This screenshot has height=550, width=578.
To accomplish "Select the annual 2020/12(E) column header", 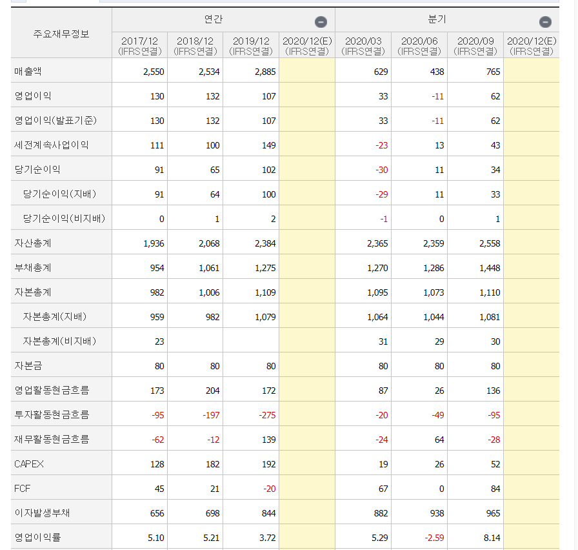I will [307, 46].
